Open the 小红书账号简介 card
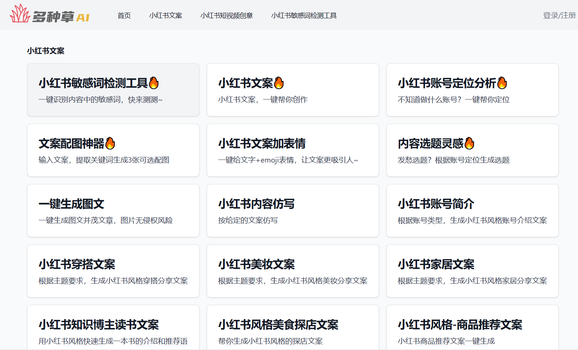This screenshot has width=578, height=350. (x=472, y=211)
